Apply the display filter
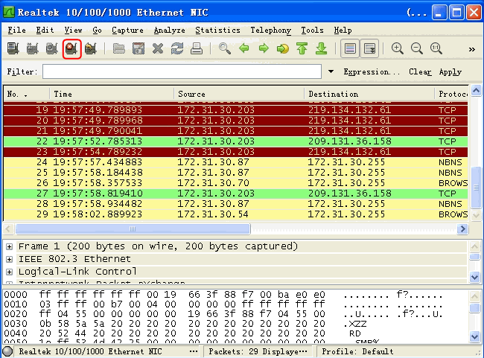Screen dimensions: 484x358 (450, 72)
